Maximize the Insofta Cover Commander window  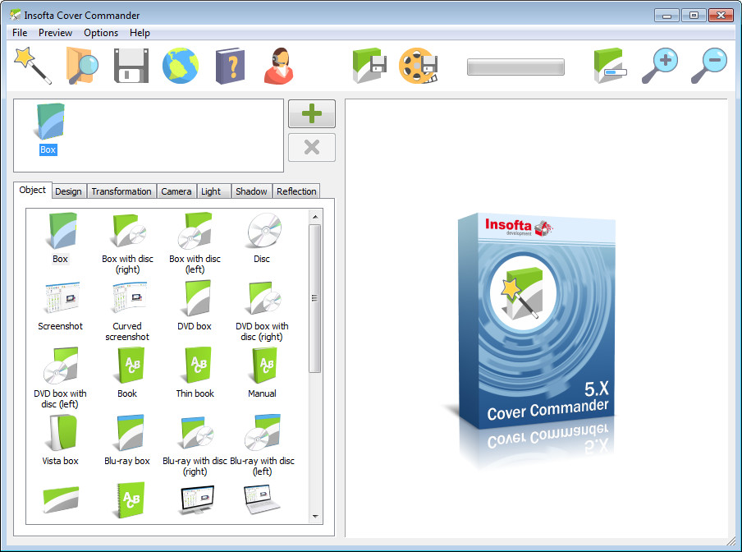coord(694,16)
